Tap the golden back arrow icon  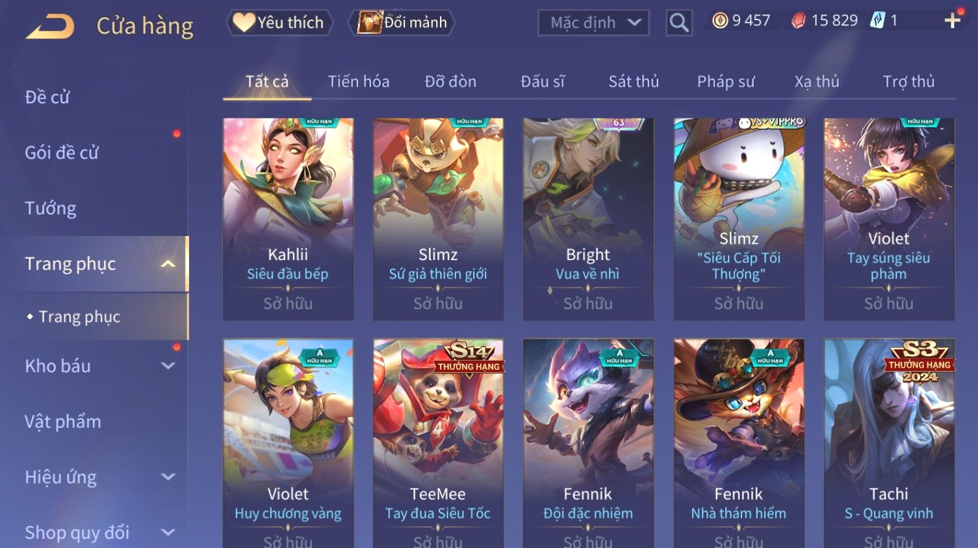click(x=50, y=27)
